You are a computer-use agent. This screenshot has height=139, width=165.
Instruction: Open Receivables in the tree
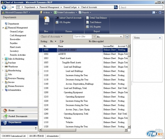15,39
